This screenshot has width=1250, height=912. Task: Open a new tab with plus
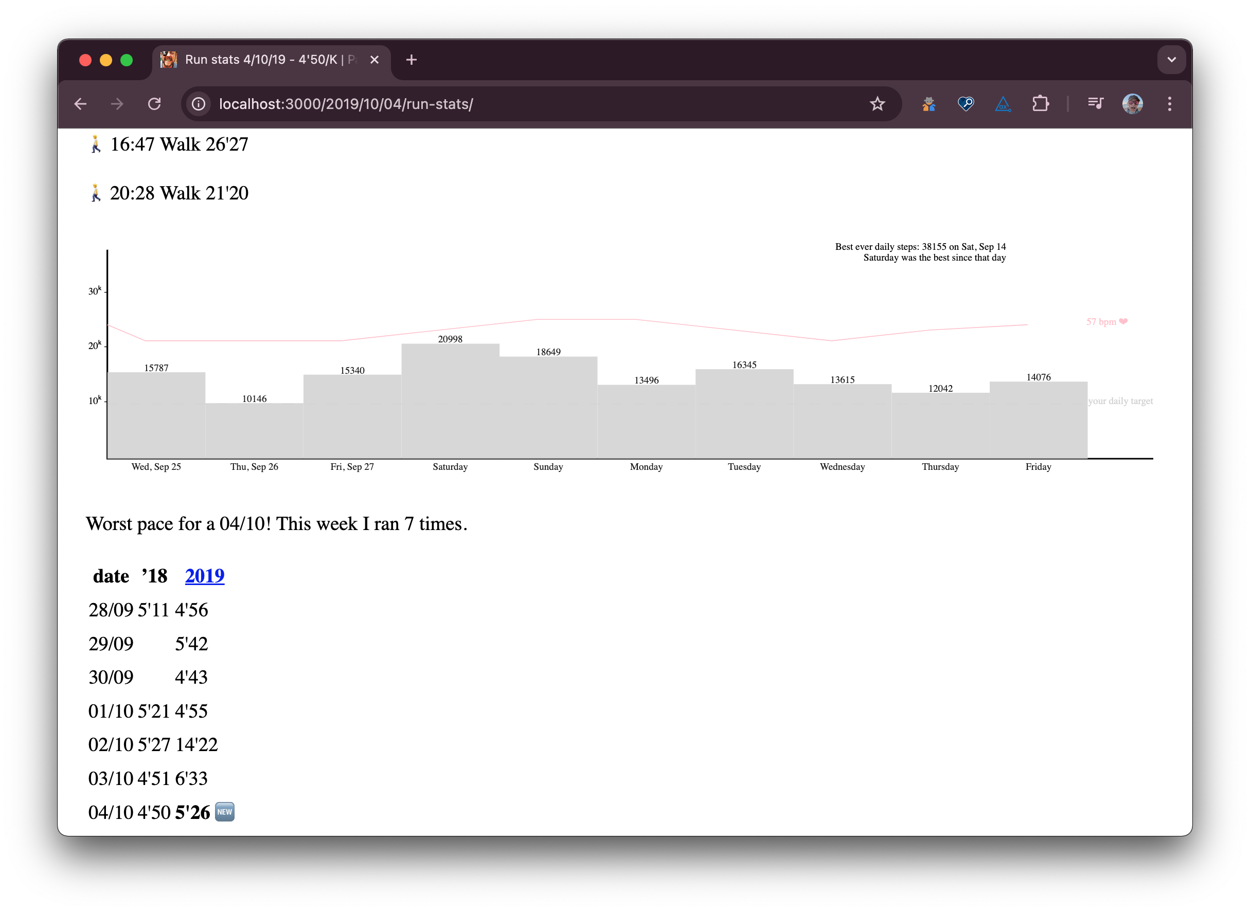412,60
